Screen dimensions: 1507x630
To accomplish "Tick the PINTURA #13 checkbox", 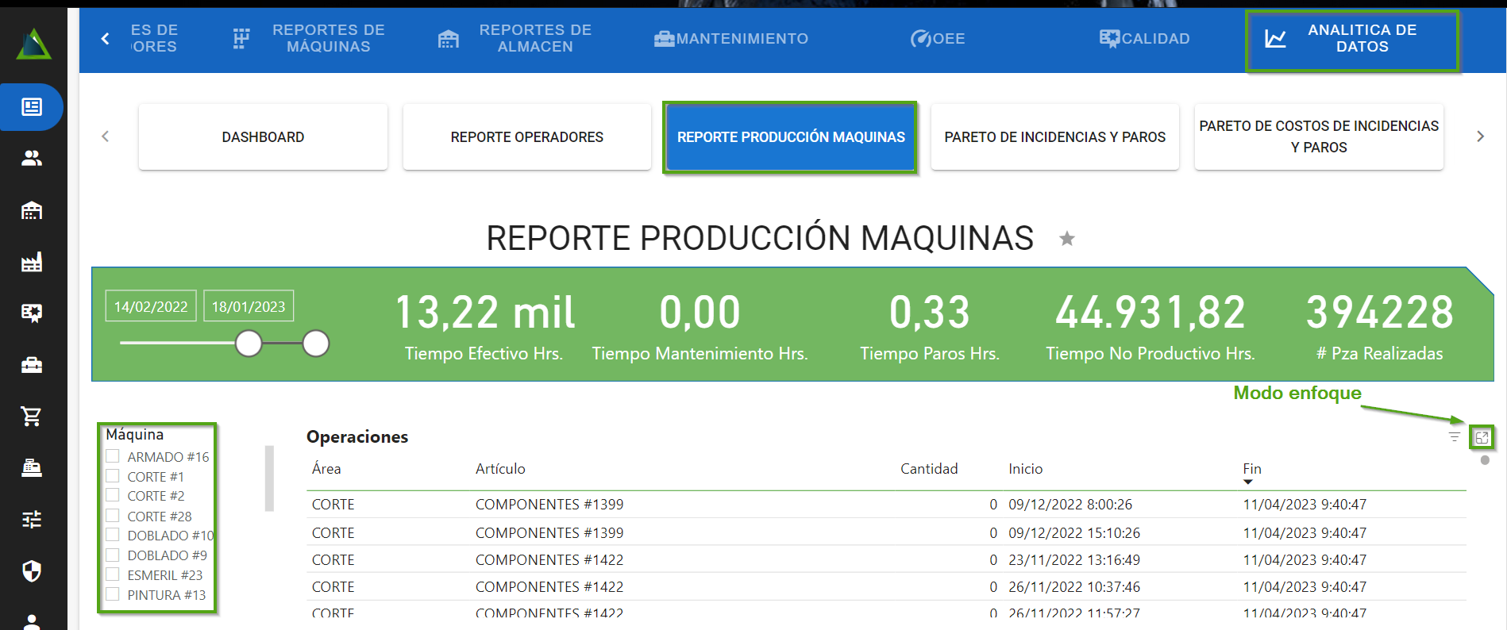I will [x=113, y=594].
